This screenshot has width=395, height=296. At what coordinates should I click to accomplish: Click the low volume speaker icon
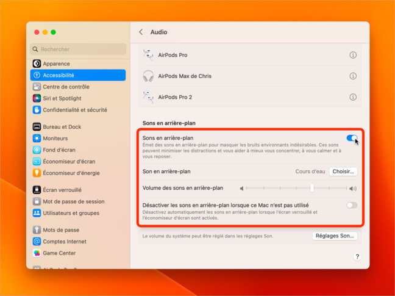[241, 189]
